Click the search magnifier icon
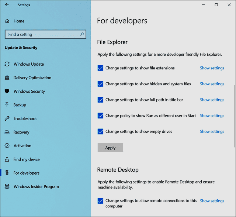 [x=82, y=34]
